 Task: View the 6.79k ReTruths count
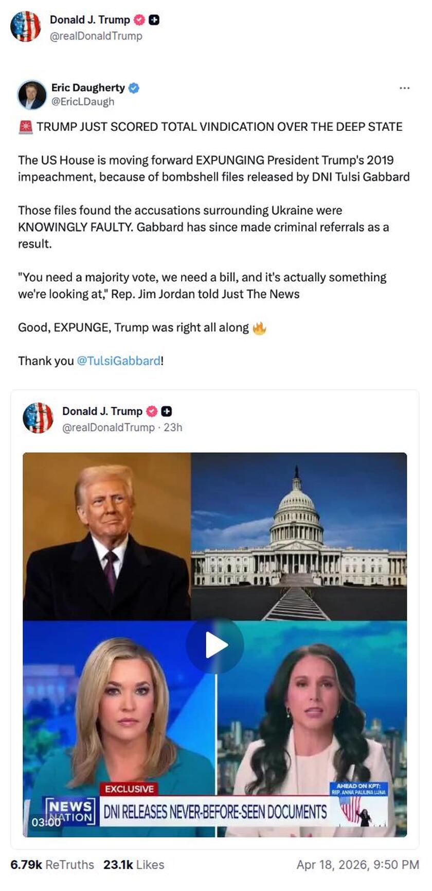click(x=52, y=865)
